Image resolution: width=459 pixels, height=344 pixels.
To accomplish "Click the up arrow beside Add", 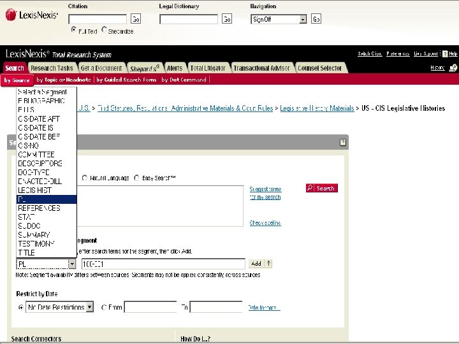I will click(269, 264).
